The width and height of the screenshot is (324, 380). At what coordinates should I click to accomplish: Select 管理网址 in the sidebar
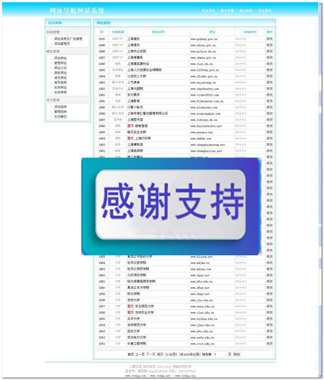pos(60,63)
